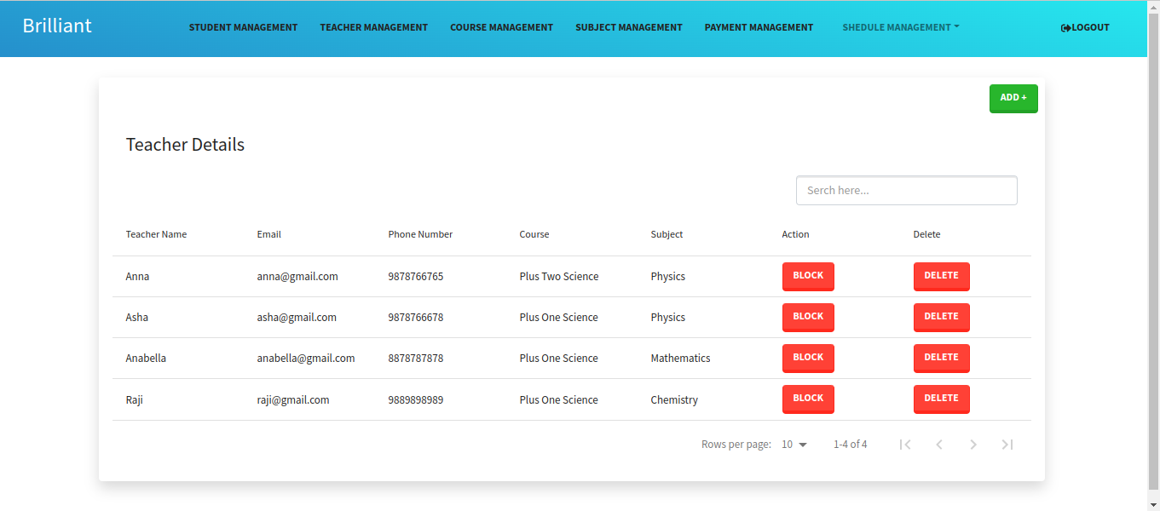Sort by Teacher Name column header

[156, 234]
